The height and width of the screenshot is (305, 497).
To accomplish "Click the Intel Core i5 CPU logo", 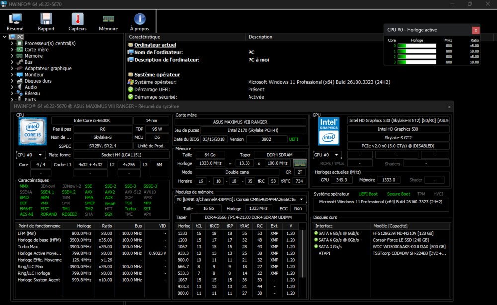I will click(33, 131).
